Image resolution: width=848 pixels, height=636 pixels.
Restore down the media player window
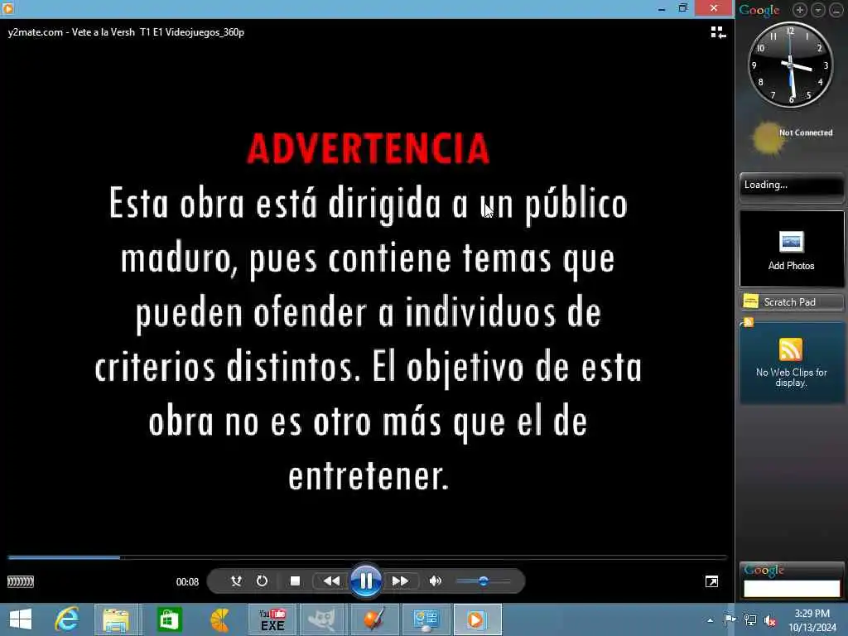coord(683,8)
